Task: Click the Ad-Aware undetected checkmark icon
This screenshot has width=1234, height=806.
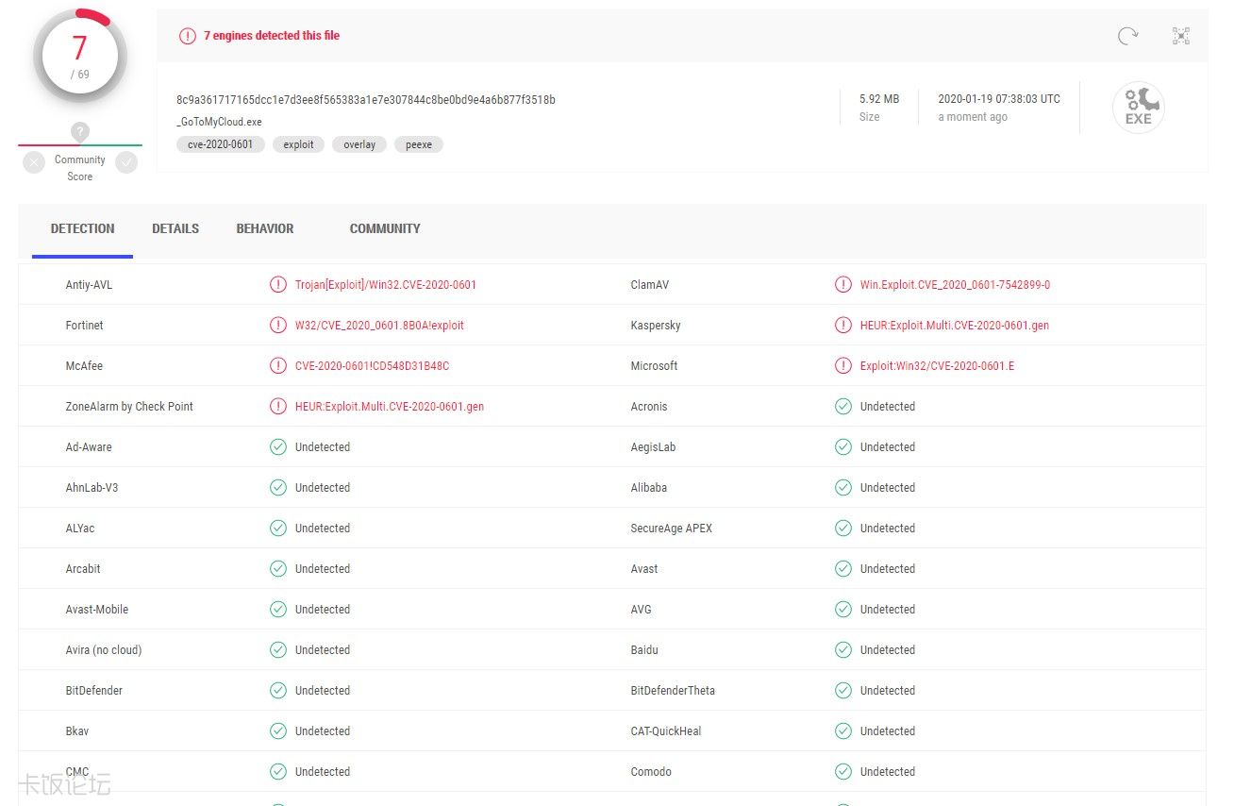Action: pos(277,446)
